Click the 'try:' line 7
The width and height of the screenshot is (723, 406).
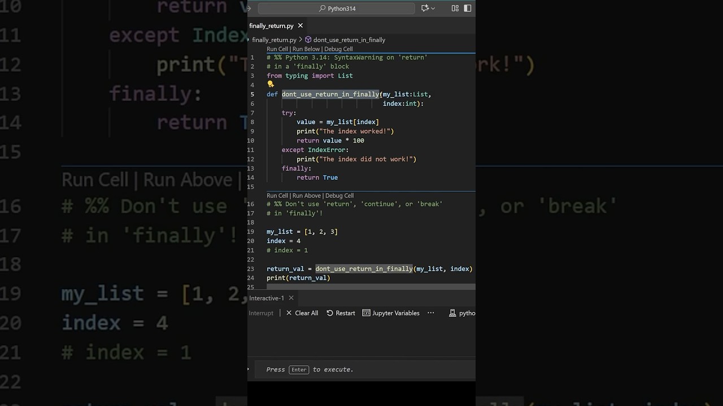[289, 113]
